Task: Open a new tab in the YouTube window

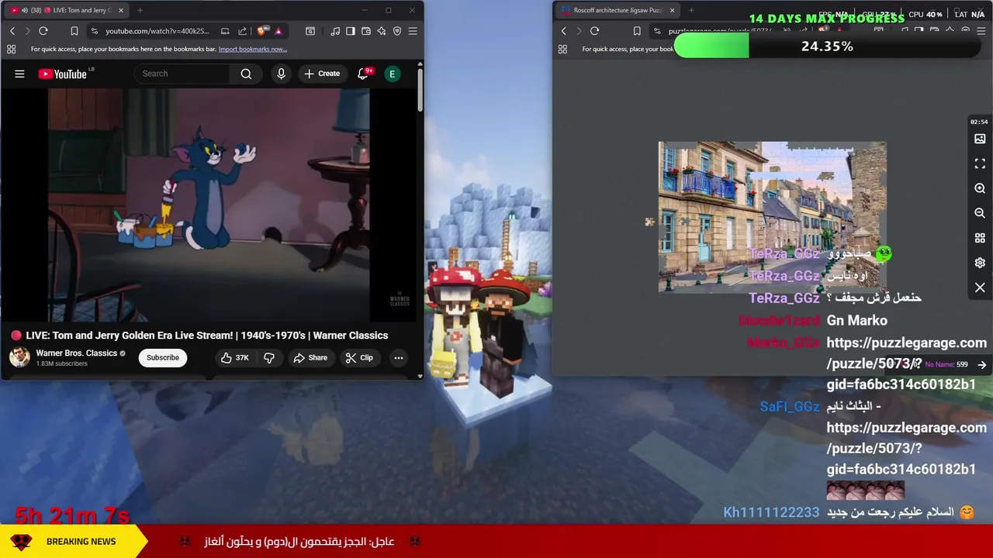Action: click(140, 10)
